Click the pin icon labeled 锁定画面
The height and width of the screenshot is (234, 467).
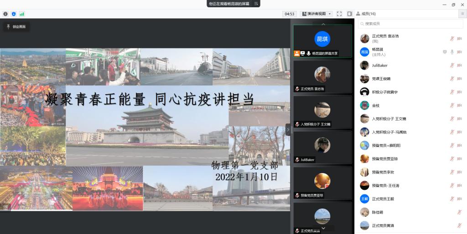(x=17, y=27)
